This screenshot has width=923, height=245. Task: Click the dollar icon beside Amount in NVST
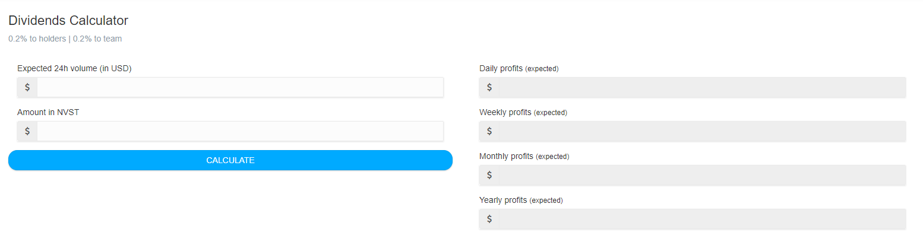pos(27,131)
